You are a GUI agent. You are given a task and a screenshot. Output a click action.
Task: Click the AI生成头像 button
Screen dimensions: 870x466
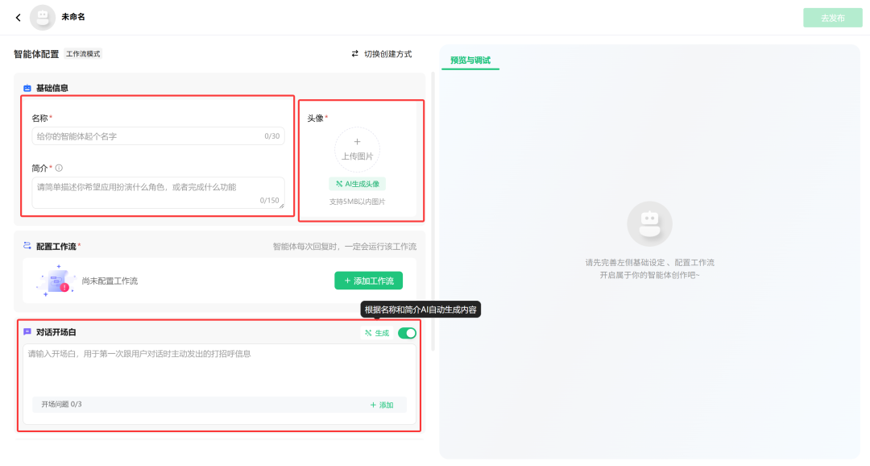(358, 184)
